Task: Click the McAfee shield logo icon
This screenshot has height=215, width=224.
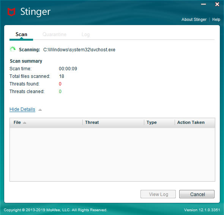Action: click(11, 12)
